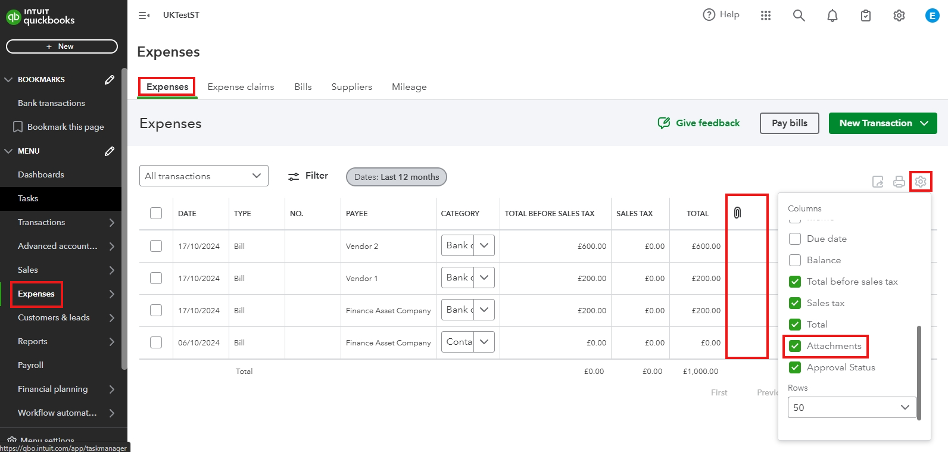Open the New Transaction dropdown arrow
The height and width of the screenshot is (452, 948).
click(924, 123)
